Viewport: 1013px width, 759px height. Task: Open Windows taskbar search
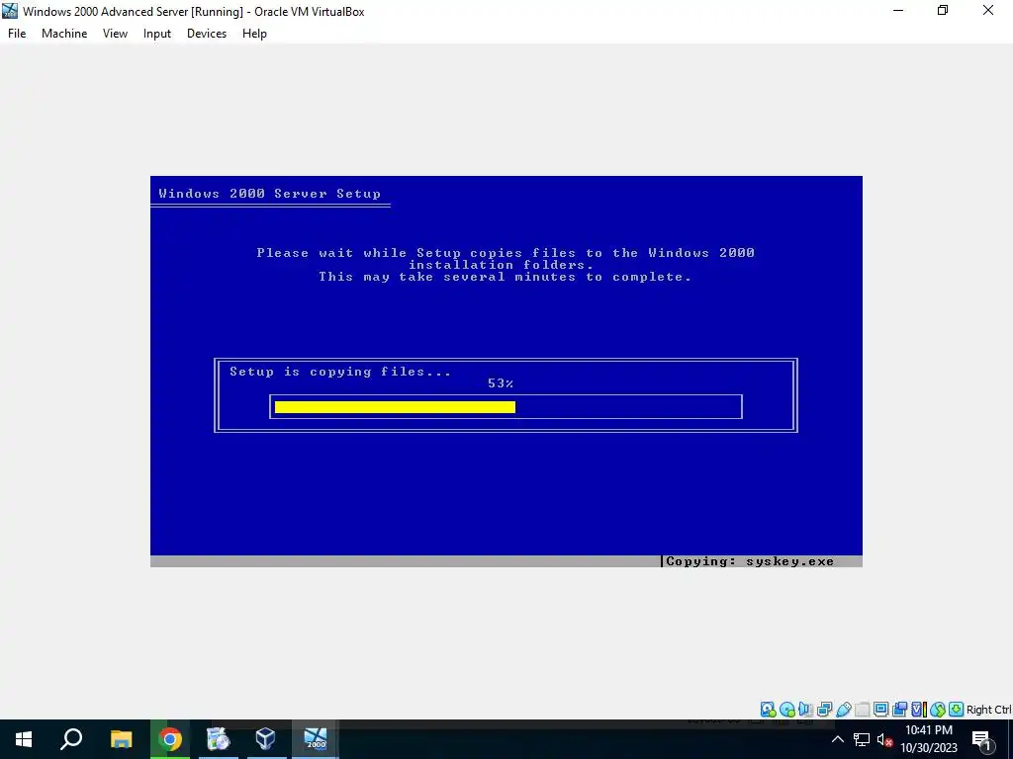[x=71, y=739]
